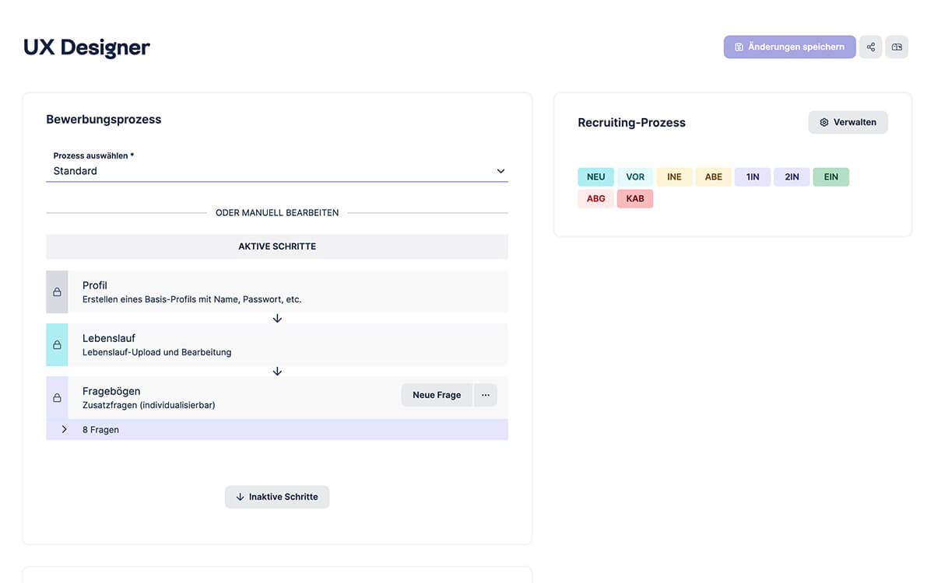Viewport: 934px width, 583px height.
Task: Click the save icon on Änderungen speichern
Action: pos(738,47)
